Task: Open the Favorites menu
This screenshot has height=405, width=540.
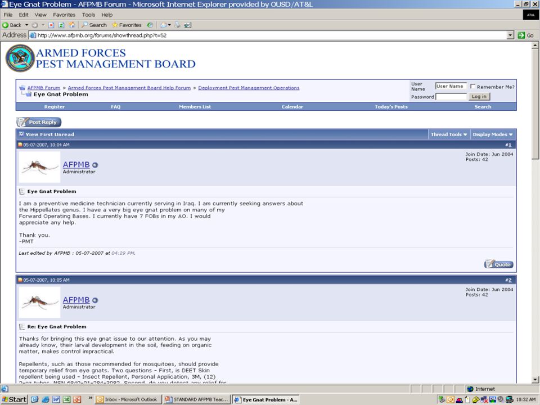Action: (x=64, y=15)
